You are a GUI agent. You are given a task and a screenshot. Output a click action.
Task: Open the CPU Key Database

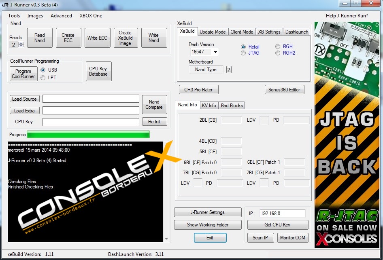98,71
